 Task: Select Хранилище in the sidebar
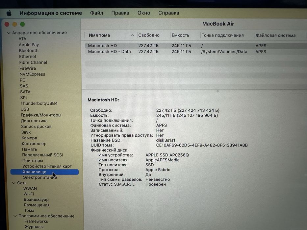pyautogui.click(x=44, y=172)
